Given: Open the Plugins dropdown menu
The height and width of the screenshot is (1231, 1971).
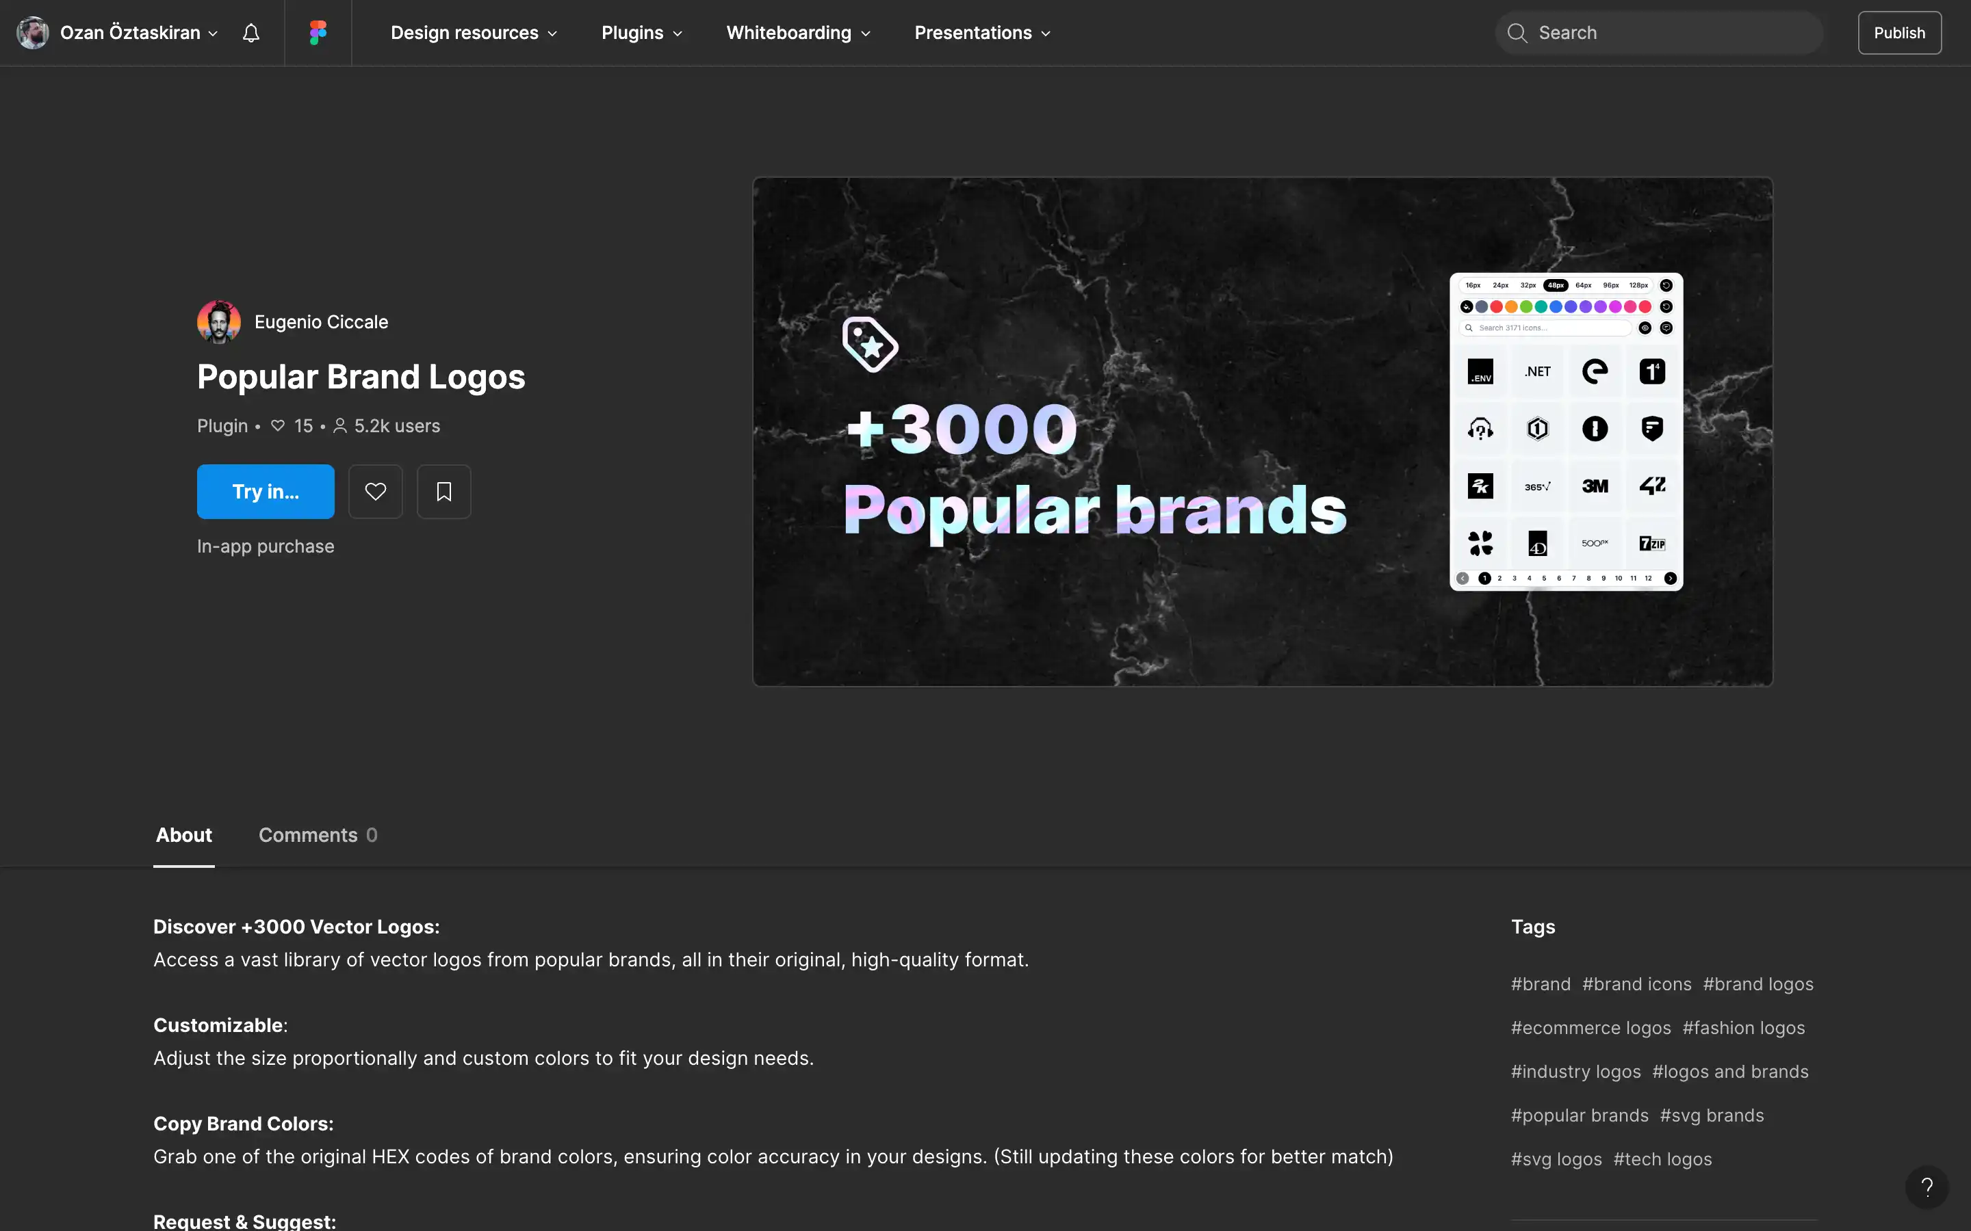Looking at the screenshot, I should [x=642, y=33].
